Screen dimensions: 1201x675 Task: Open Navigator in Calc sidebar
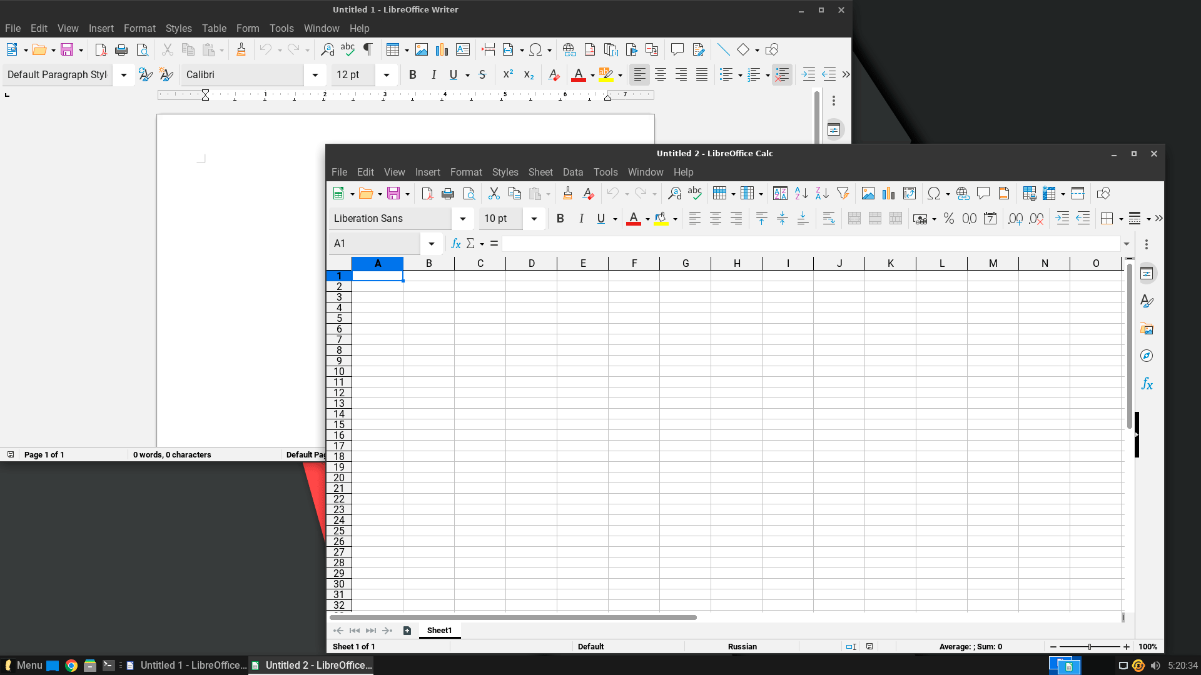coord(1147,356)
